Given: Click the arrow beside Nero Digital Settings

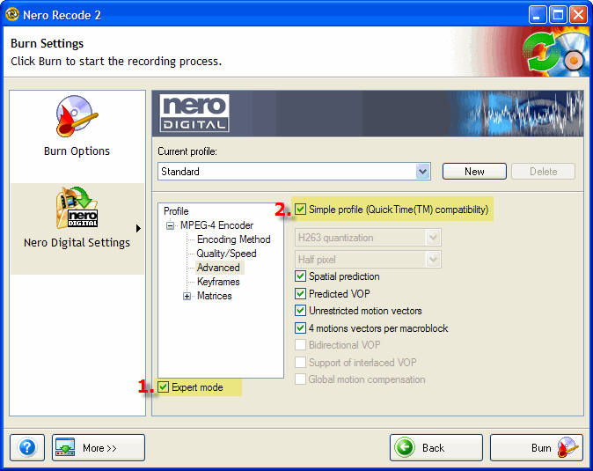Looking at the screenshot, I should pos(138,229).
